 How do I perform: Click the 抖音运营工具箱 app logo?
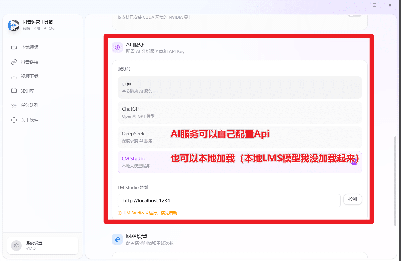pos(13,25)
